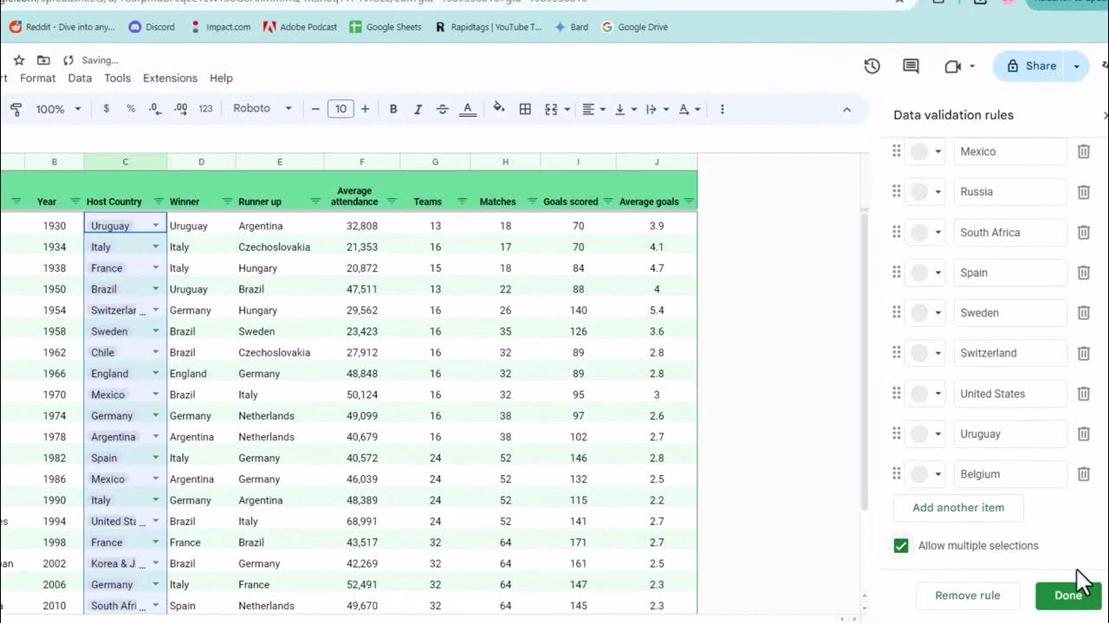
Task: Open dropdown in Uruguay host cell
Action: click(x=156, y=226)
